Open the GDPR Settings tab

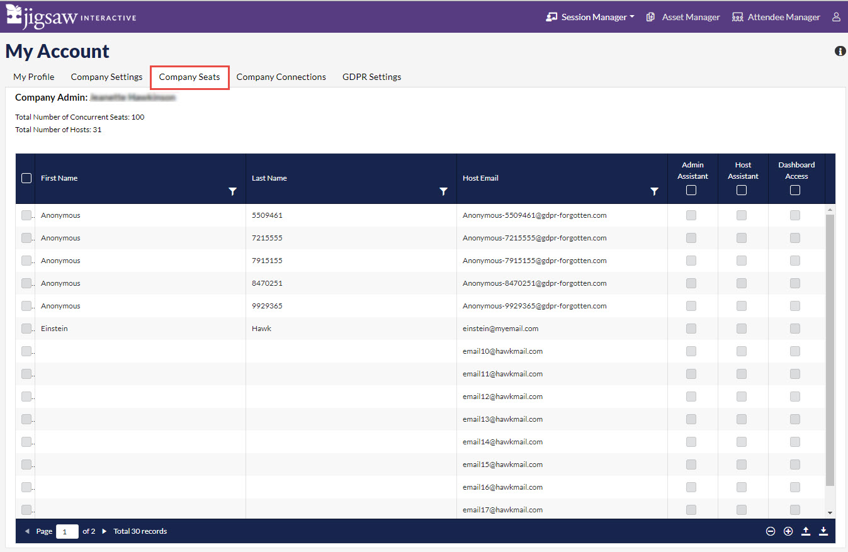pyautogui.click(x=371, y=77)
